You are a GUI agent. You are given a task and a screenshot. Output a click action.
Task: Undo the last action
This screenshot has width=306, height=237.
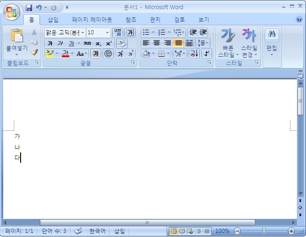pos(39,8)
